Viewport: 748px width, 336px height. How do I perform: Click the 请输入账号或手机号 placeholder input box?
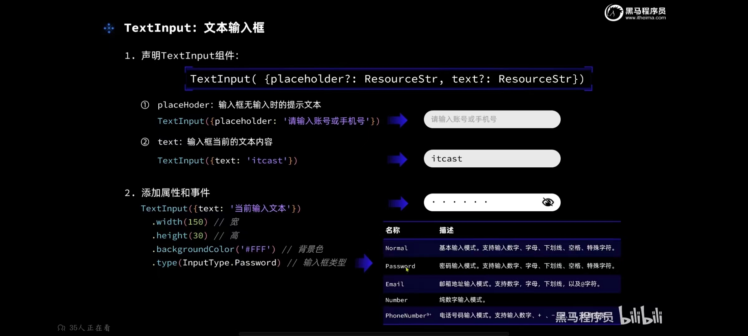tap(492, 119)
